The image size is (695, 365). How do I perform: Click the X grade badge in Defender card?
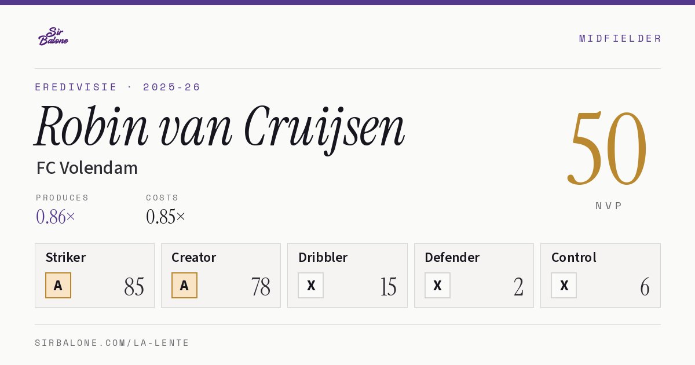pos(437,286)
